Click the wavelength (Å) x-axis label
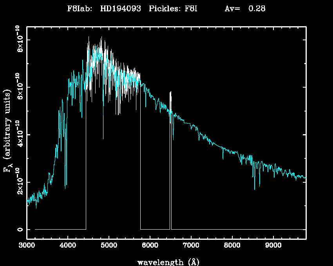The height and width of the screenshot is (266, 333). [166, 261]
